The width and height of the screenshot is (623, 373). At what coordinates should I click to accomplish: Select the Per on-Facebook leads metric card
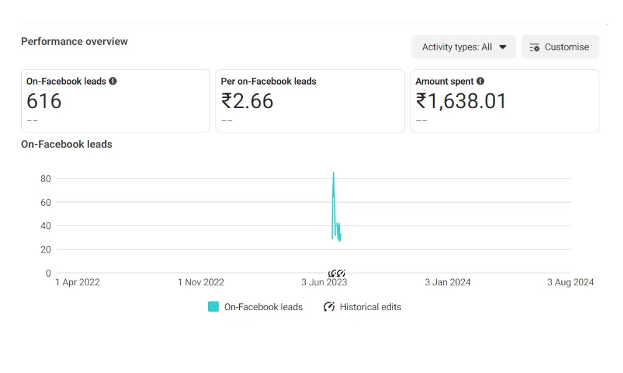pos(310,101)
